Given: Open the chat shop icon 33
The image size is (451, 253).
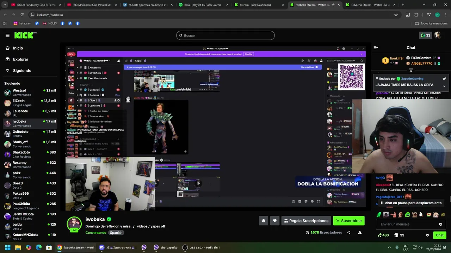Looking at the screenshot, I should (x=399, y=235).
